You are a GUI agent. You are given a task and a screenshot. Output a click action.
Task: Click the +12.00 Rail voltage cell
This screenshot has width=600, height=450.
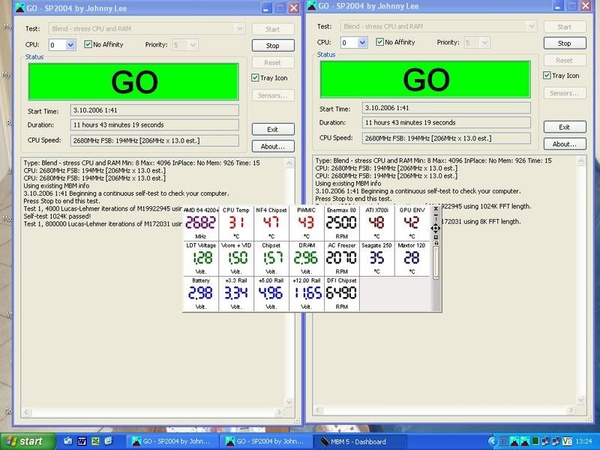pyautogui.click(x=307, y=293)
